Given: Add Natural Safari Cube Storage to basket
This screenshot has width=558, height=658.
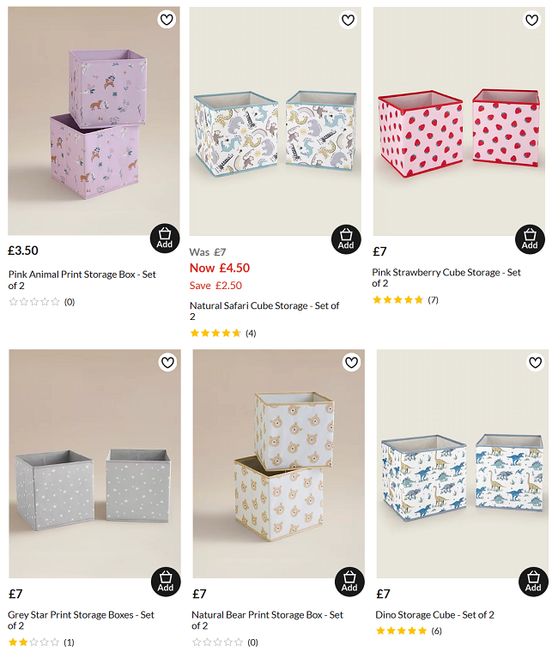Looking at the screenshot, I should pyautogui.click(x=346, y=239).
